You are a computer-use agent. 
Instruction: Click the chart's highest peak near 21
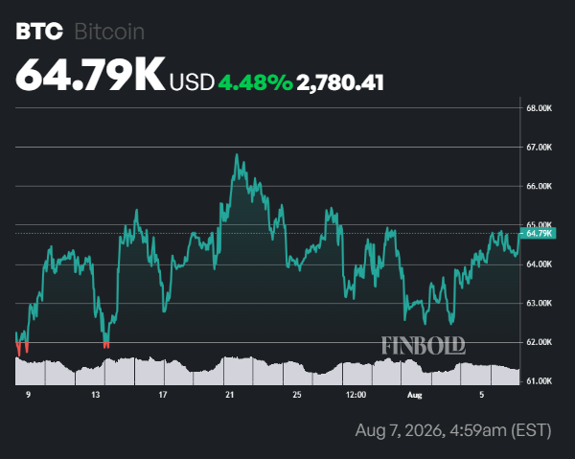click(237, 155)
